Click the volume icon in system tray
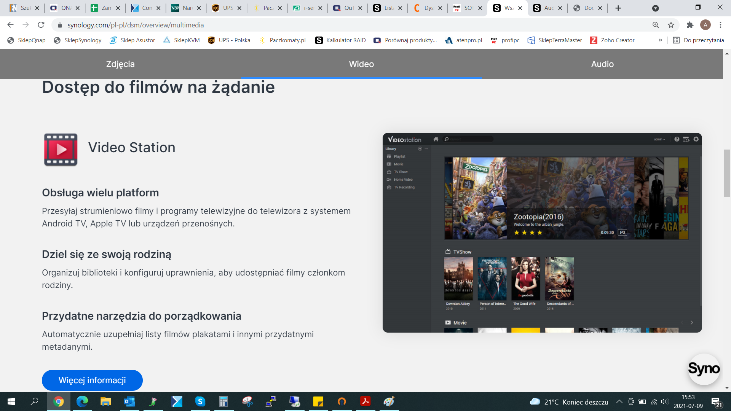The width and height of the screenshot is (731, 411). pyautogui.click(x=665, y=401)
